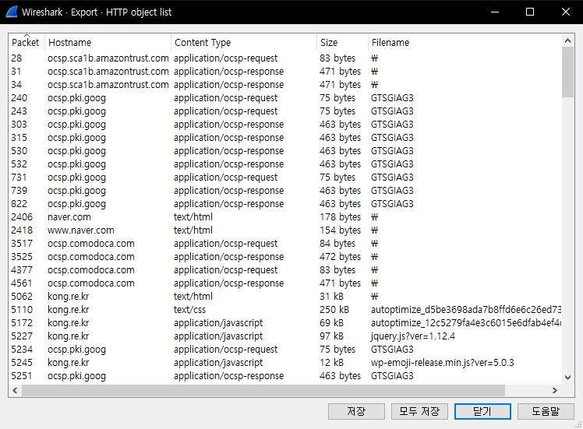Screen dimensions: 583x429
Task: Select packet 532 row
Action: 285,164
